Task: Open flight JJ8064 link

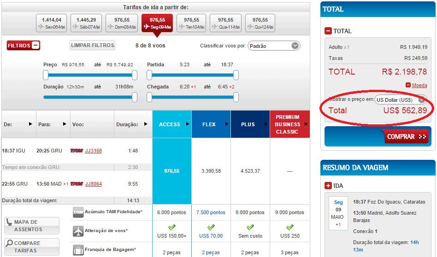Action: point(94,184)
